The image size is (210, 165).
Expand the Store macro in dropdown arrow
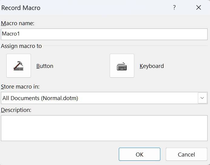[202, 98]
